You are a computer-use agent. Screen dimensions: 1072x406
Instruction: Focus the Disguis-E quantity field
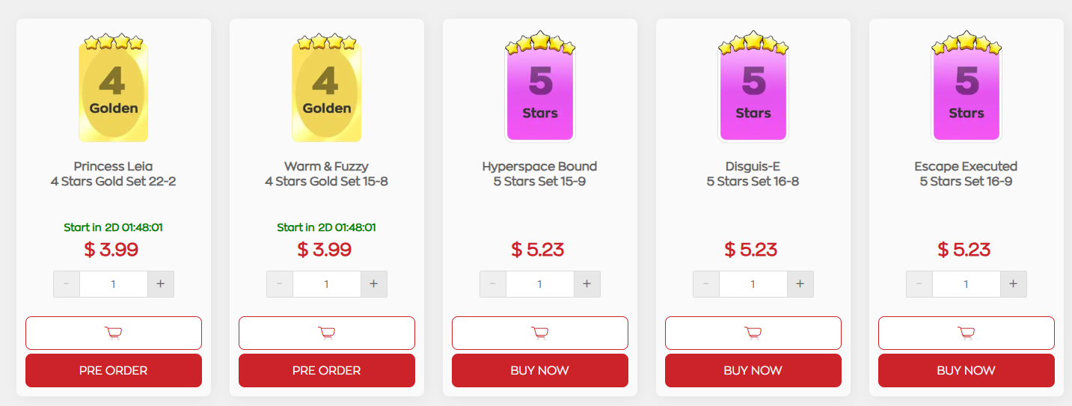click(753, 284)
